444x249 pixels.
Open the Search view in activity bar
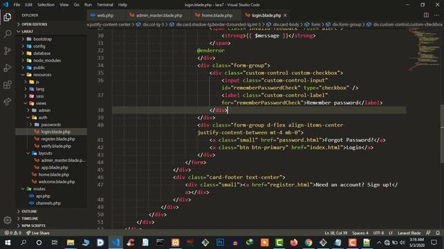[x=8, y=34]
